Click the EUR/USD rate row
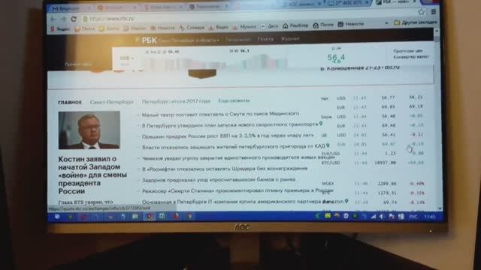Image resolution: width=481 pixels, height=270 pixels. point(372,153)
